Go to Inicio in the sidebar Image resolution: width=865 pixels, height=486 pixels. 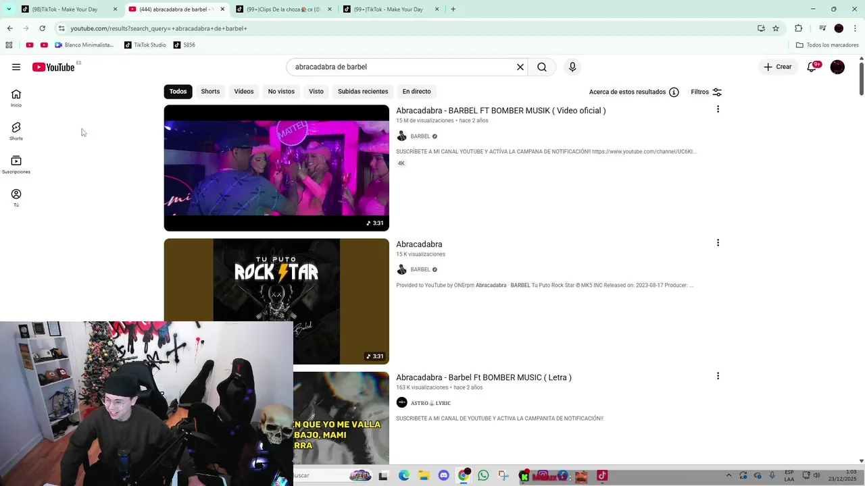pyautogui.click(x=16, y=98)
